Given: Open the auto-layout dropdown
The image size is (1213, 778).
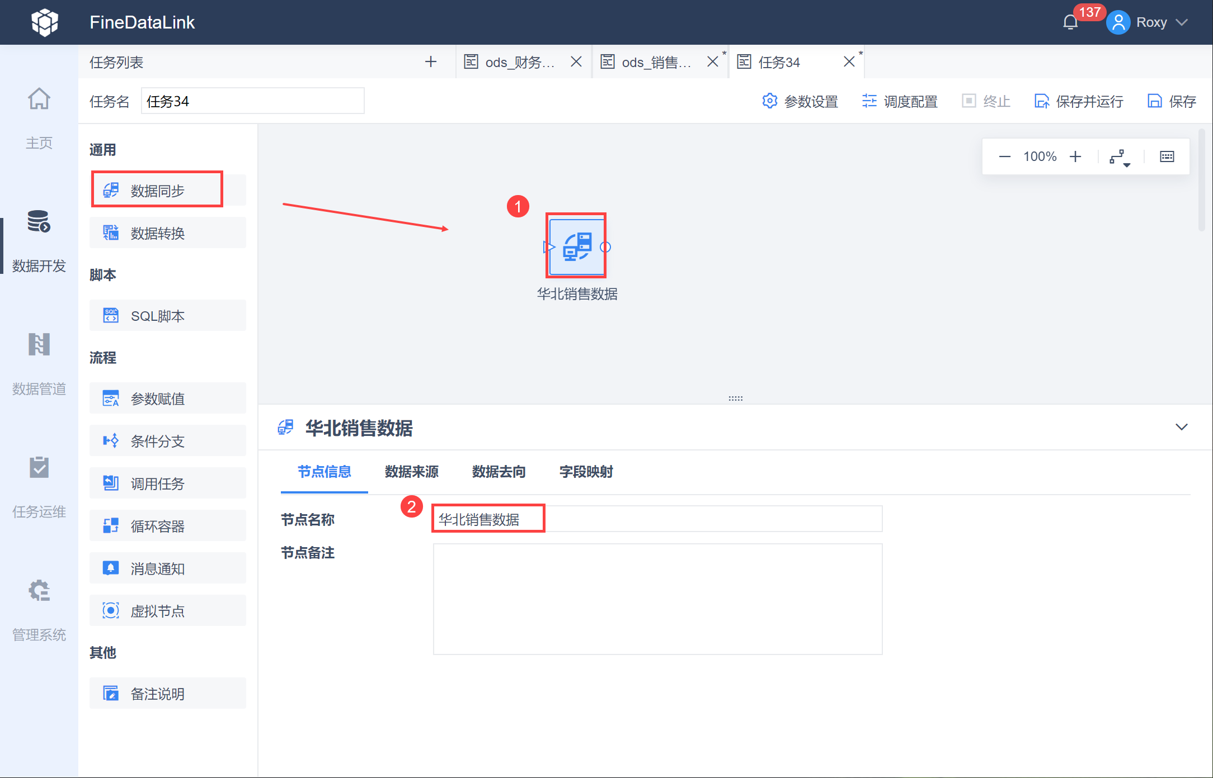Looking at the screenshot, I should pyautogui.click(x=1120, y=158).
